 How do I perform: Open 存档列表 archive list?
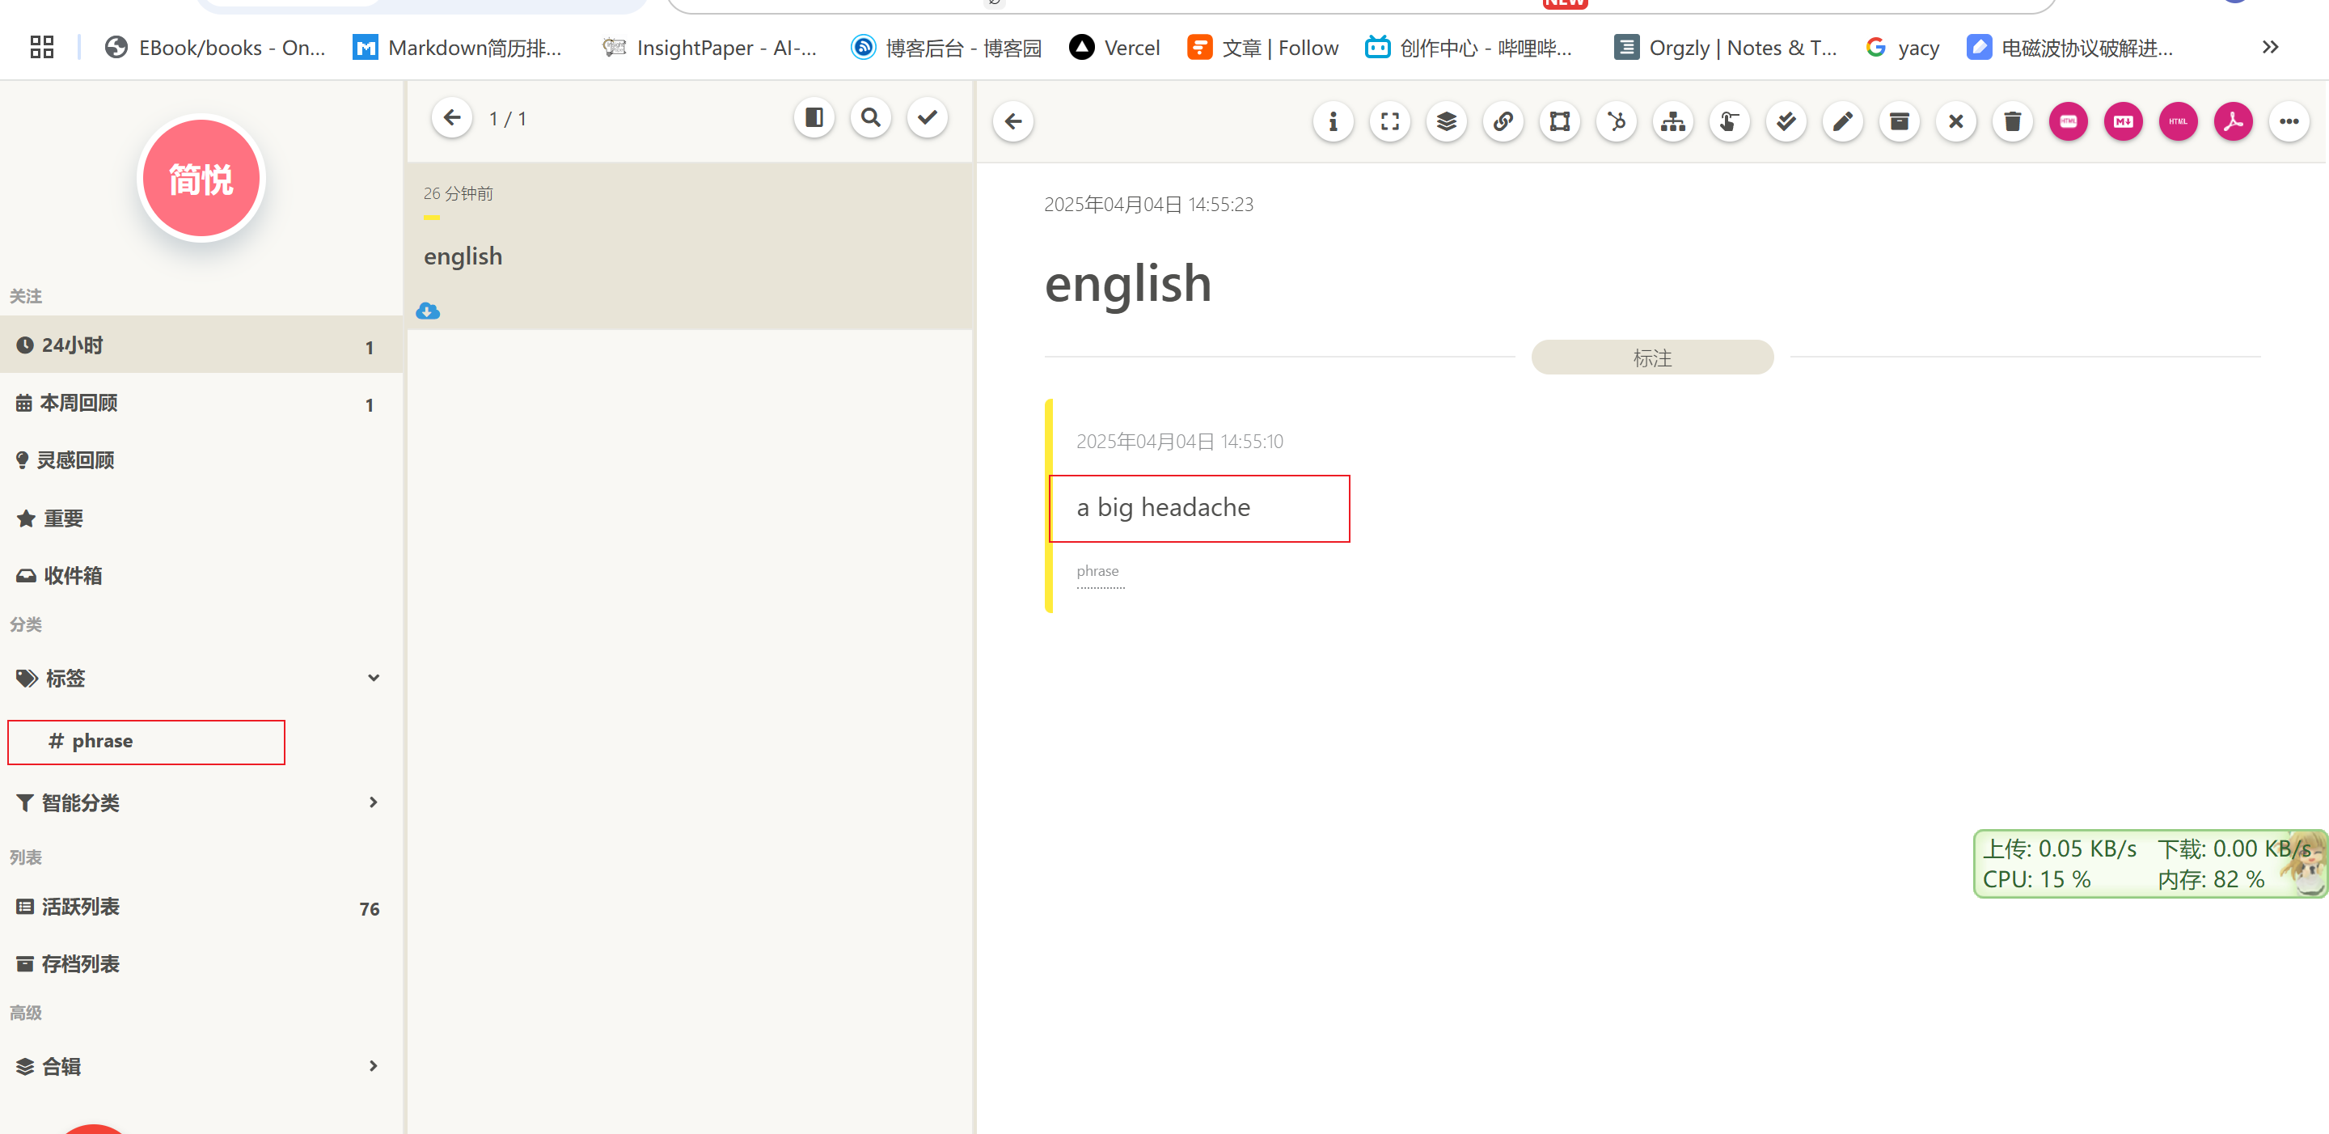pos(201,964)
